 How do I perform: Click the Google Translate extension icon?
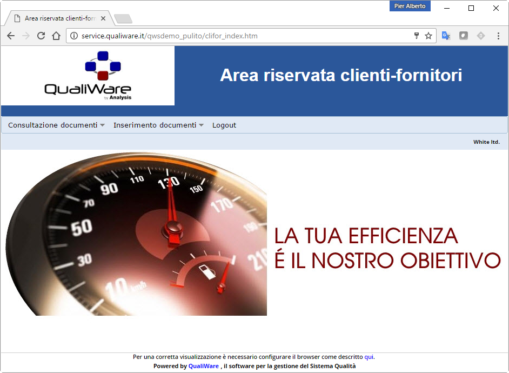point(446,36)
